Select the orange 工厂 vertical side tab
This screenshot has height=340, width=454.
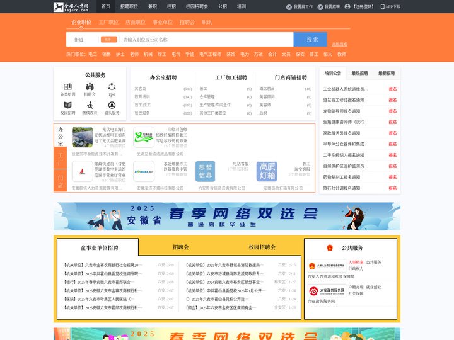[x=61, y=159]
